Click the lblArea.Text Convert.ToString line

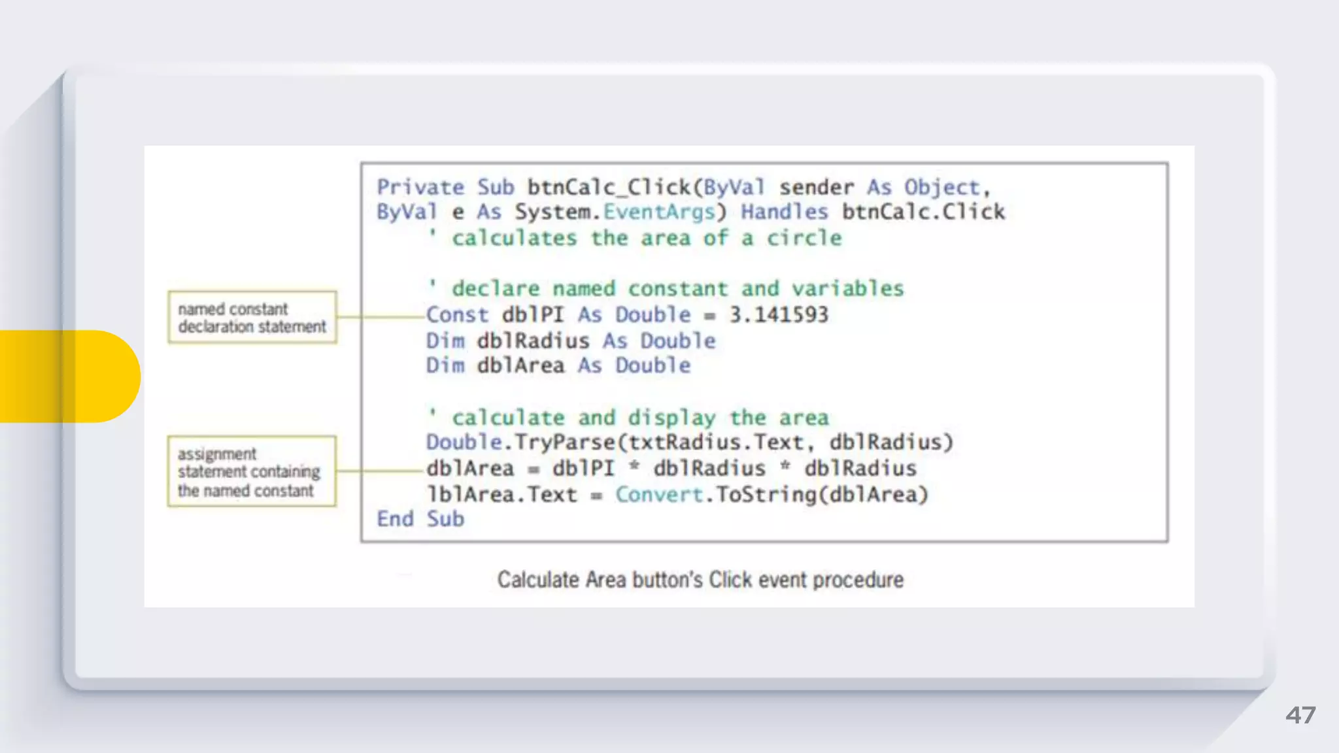click(x=677, y=495)
